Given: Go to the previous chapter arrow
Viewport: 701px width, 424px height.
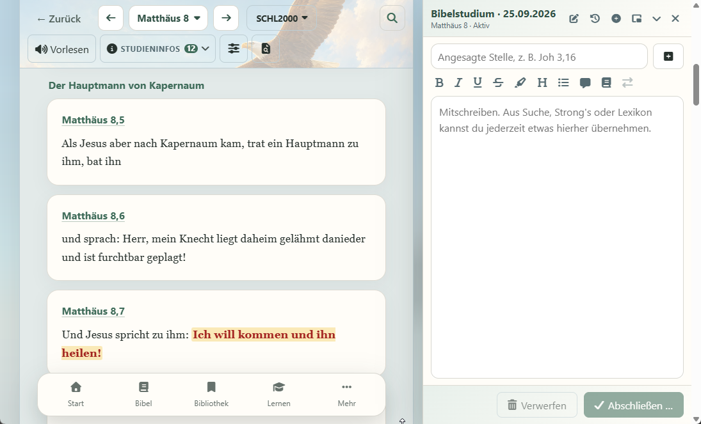Looking at the screenshot, I should pyautogui.click(x=110, y=18).
